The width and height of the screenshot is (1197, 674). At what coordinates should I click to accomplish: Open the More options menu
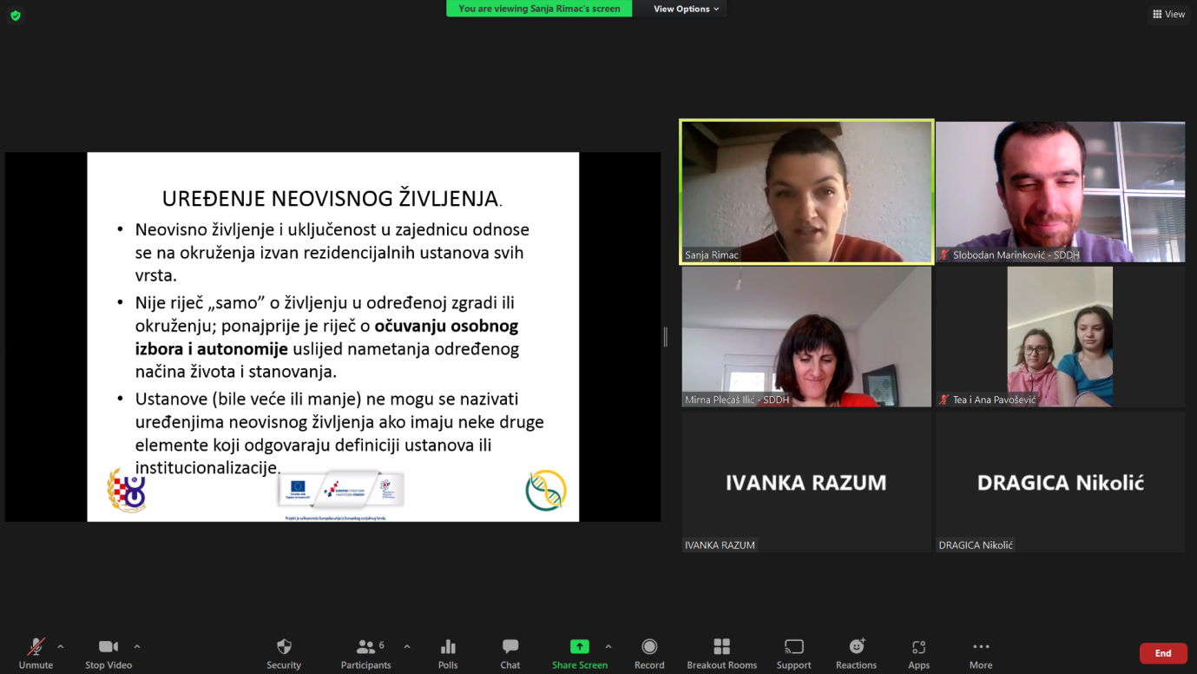981,647
